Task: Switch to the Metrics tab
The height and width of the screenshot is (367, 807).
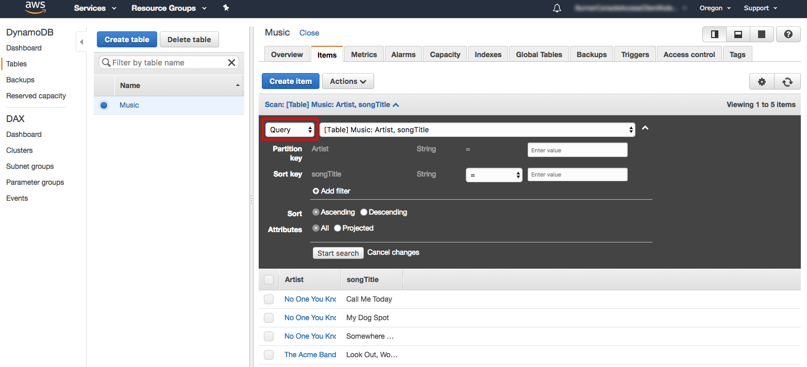Action: pos(364,54)
